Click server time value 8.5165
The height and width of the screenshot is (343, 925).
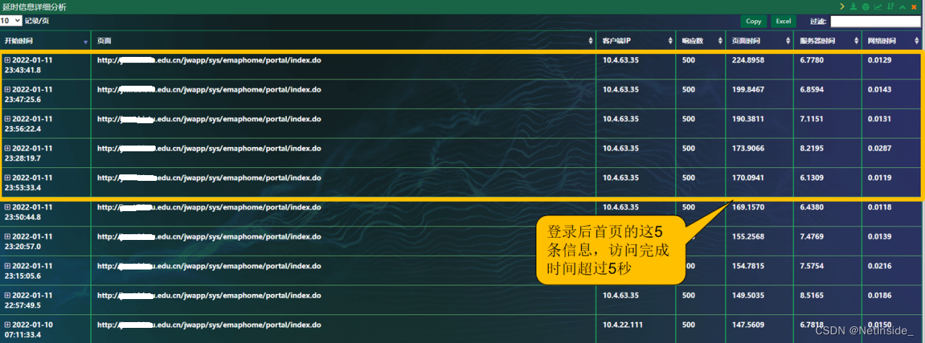(x=812, y=295)
